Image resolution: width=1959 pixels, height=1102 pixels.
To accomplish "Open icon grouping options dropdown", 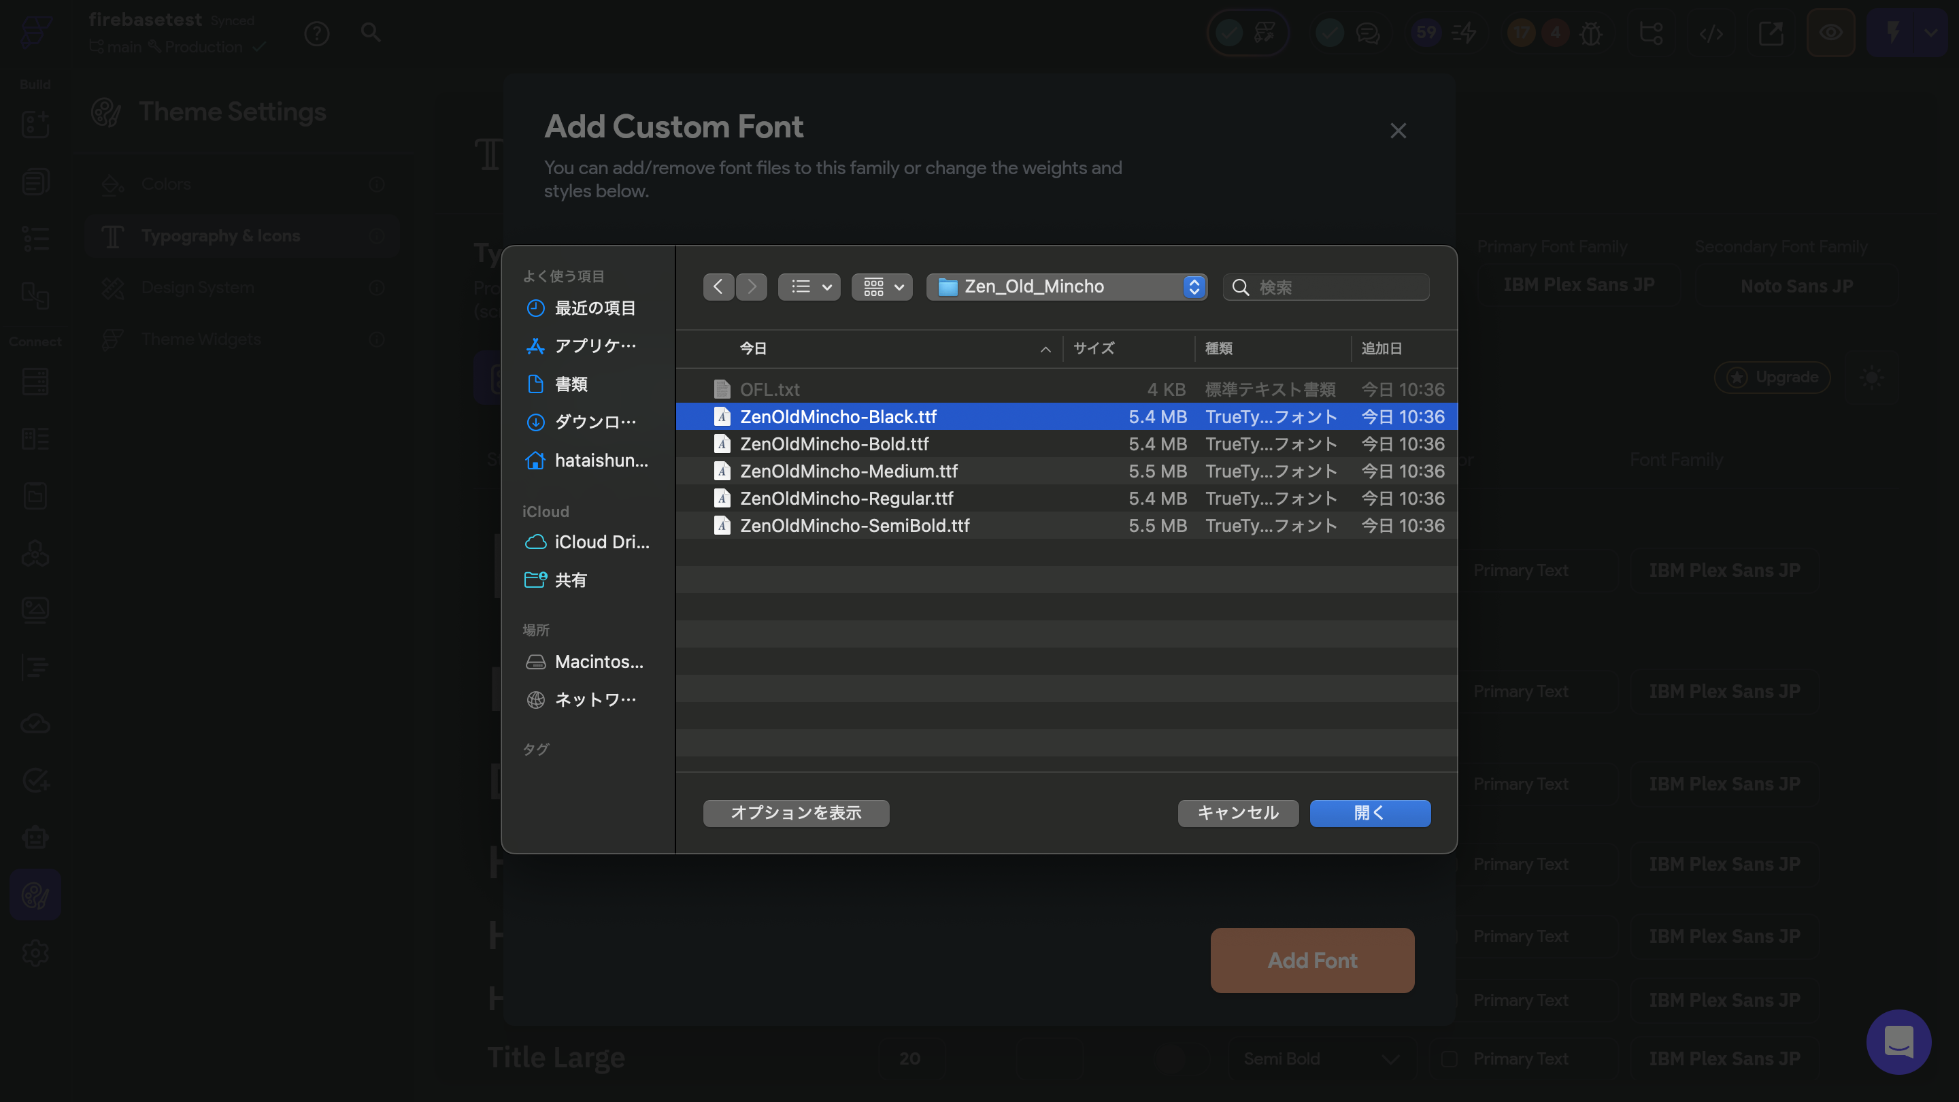I will (x=882, y=286).
